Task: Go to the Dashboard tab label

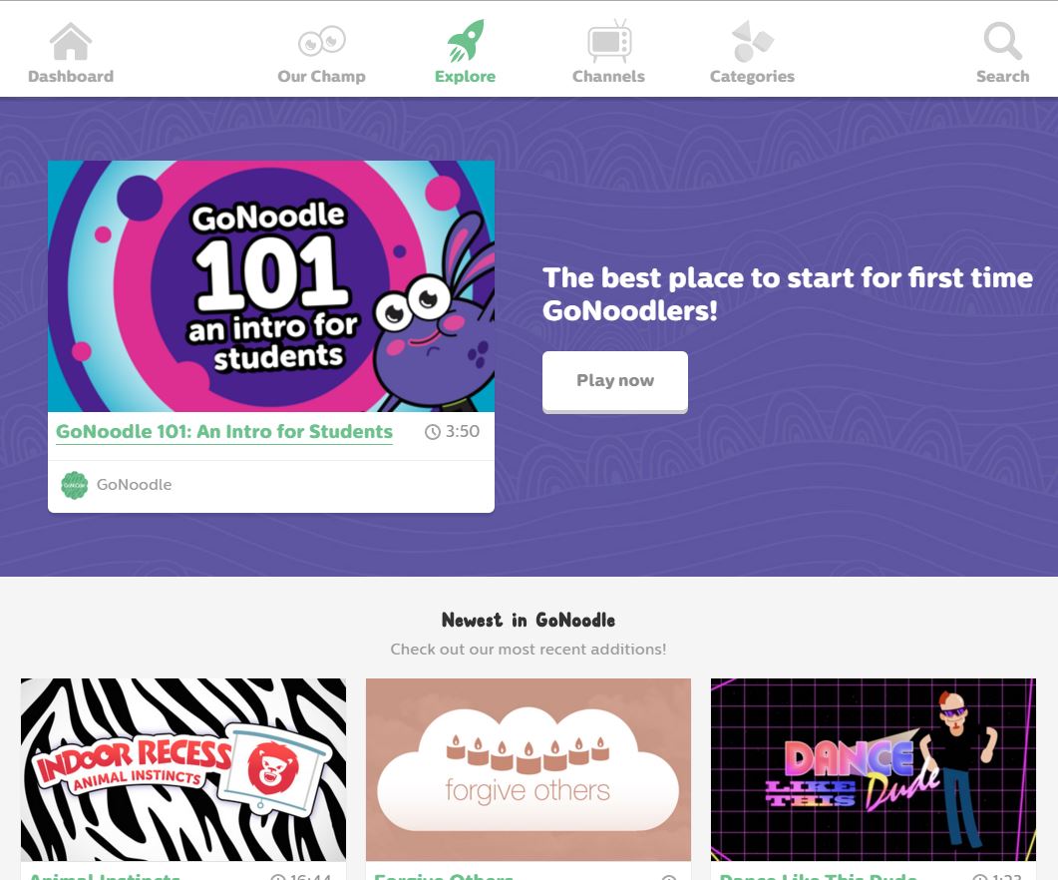Action: pos(71,76)
